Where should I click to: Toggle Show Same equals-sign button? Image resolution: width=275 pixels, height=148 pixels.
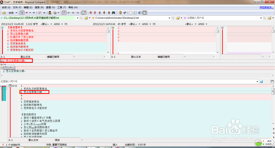[34, 13]
